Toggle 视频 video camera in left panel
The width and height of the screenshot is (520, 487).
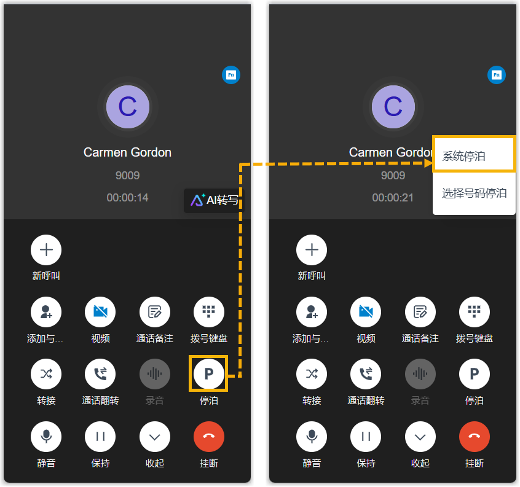pyautogui.click(x=100, y=312)
